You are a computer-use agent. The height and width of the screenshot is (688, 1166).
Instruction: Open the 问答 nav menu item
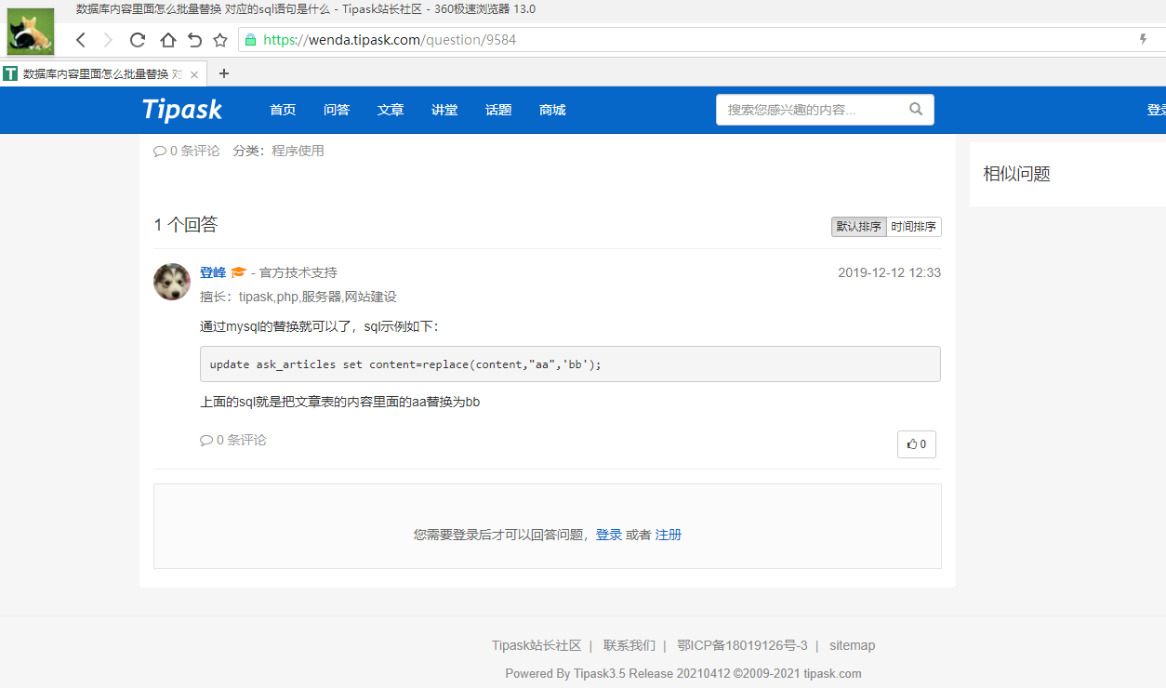[x=337, y=110]
